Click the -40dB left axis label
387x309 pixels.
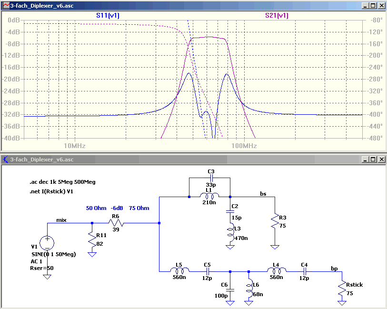10,138
